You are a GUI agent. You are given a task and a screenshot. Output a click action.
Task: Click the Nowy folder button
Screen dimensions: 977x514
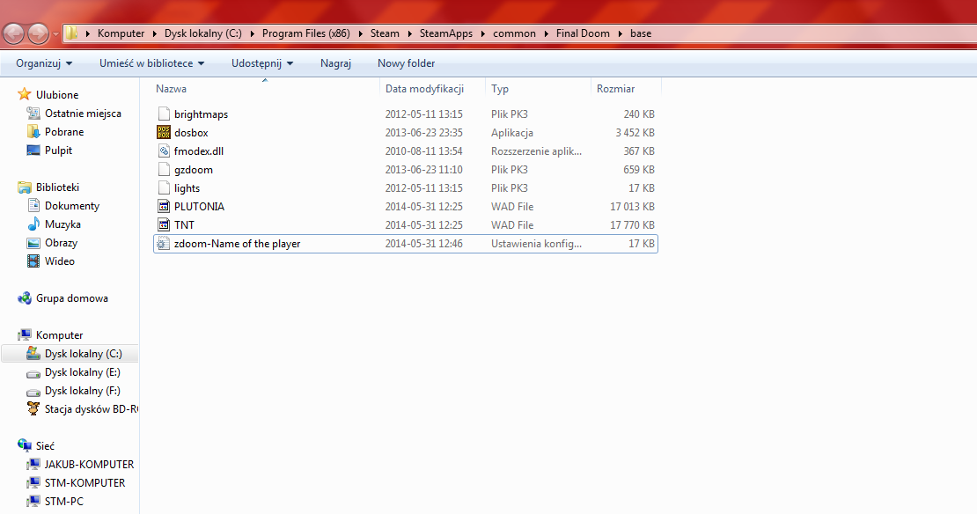pyautogui.click(x=407, y=62)
